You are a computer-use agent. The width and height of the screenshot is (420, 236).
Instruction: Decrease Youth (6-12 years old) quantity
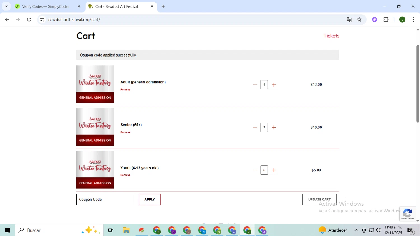255,170
